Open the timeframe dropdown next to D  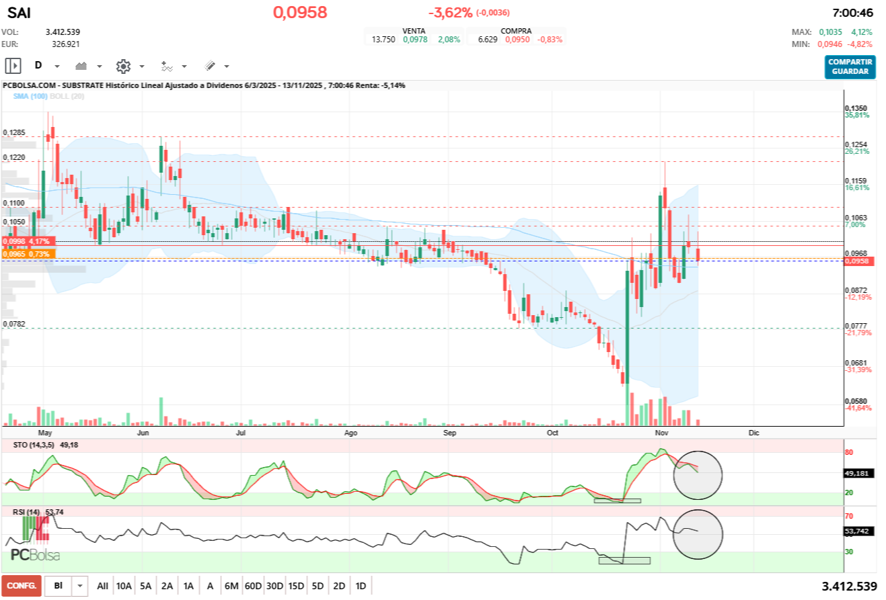click(x=56, y=67)
